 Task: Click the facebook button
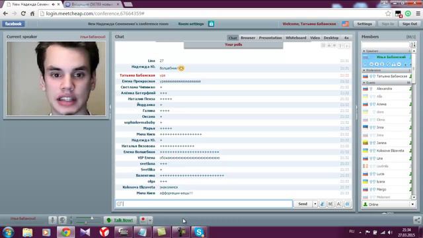[x=13, y=24]
